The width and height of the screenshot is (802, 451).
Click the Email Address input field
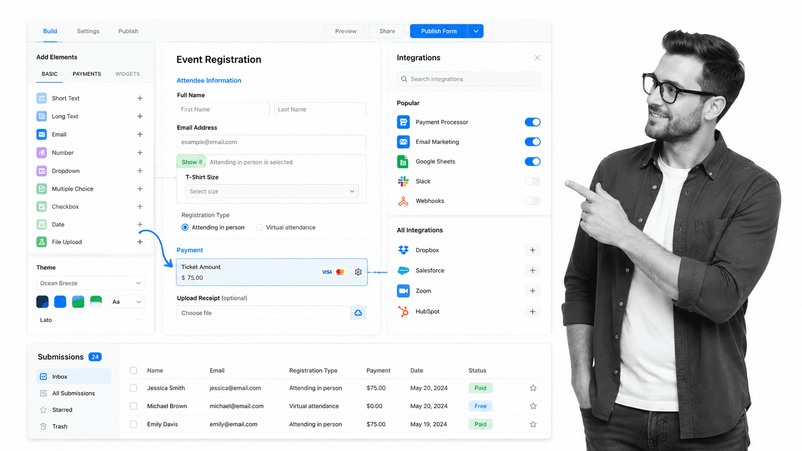coord(271,142)
